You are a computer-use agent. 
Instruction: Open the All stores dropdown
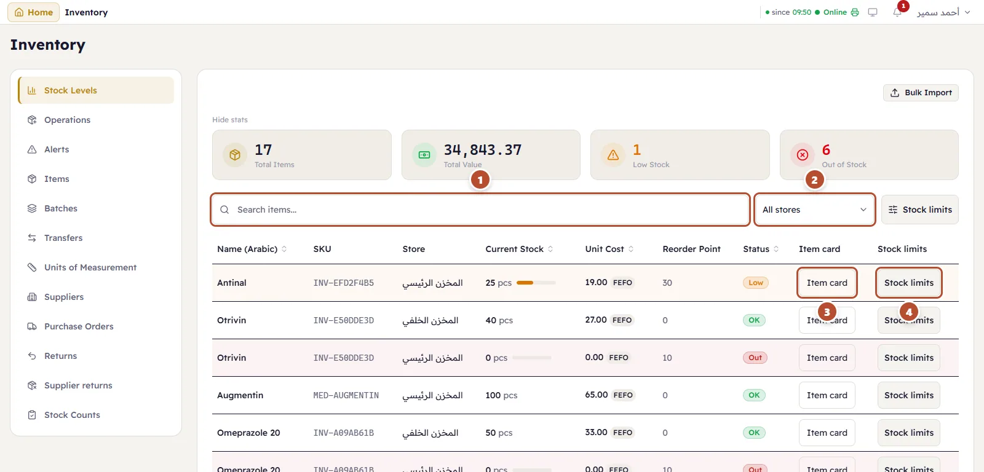[815, 210]
